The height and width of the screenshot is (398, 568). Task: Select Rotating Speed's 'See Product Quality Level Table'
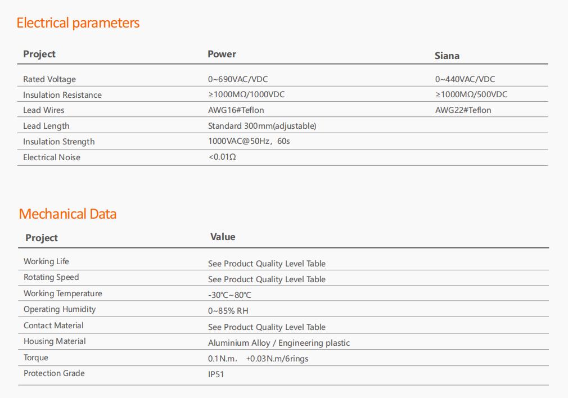[267, 279]
